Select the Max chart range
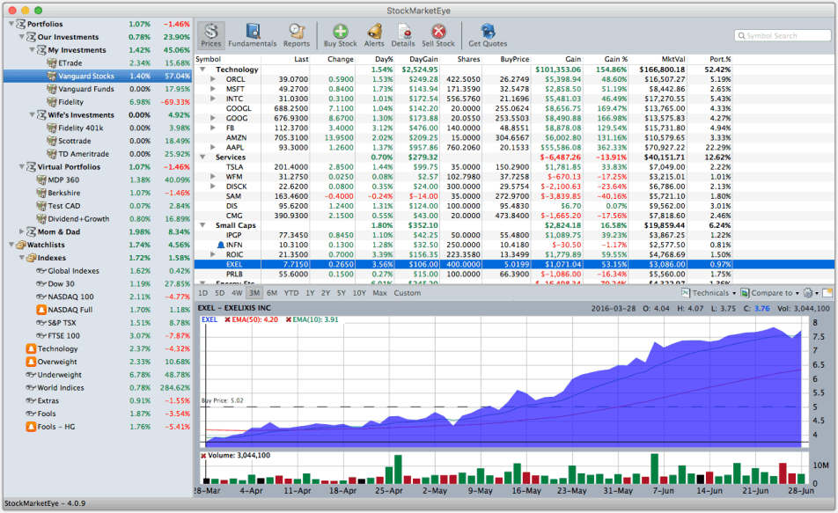Image resolution: width=838 pixels, height=513 pixels. [x=379, y=293]
